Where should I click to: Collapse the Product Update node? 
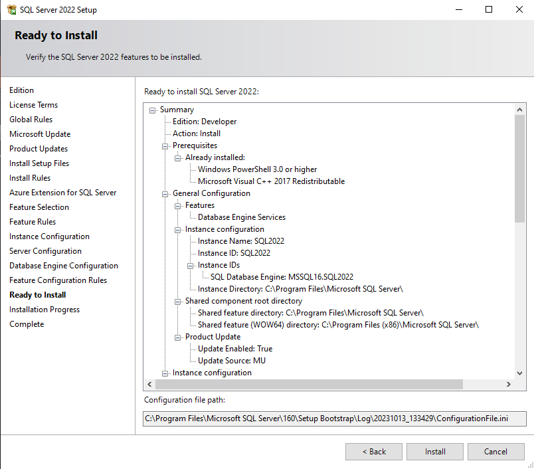coord(178,337)
